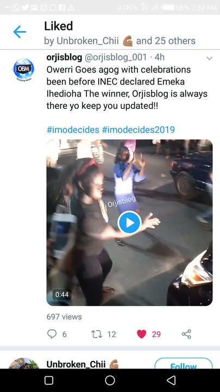Tap Unbroken_Chii's avatar photo
220x392 pixels.
(24, 363)
